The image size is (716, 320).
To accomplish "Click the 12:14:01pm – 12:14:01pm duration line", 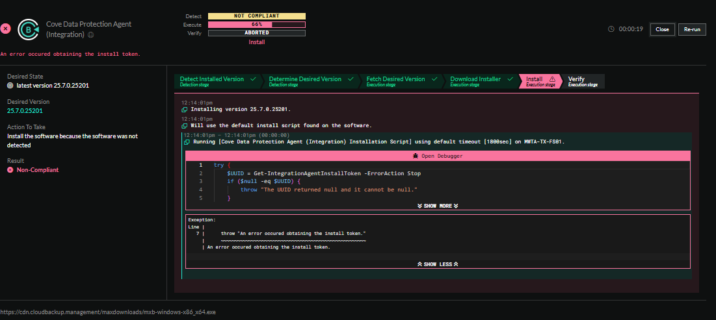I will click(x=236, y=136).
